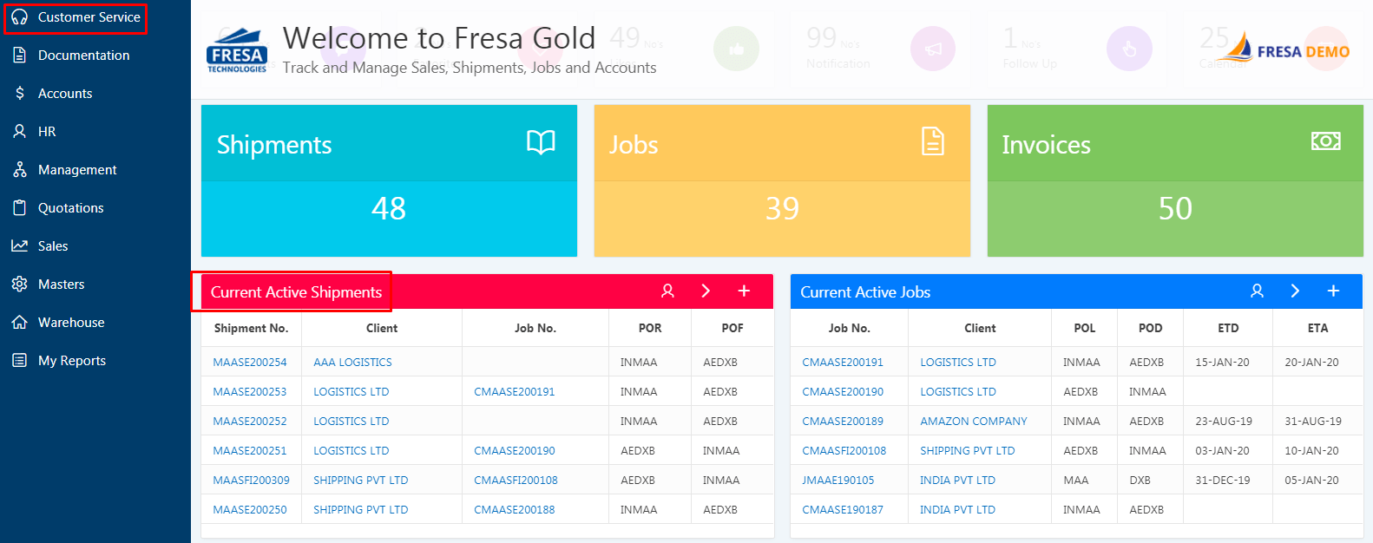Click the Sales chart icon

click(19, 245)
